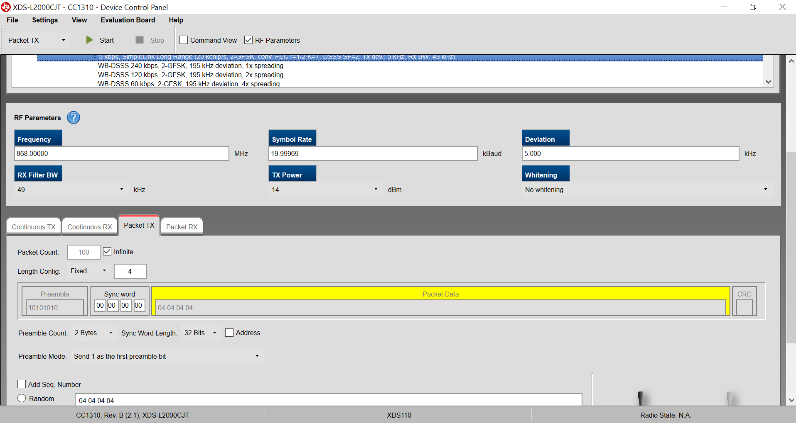Open the RF Parameters help icon
This screenshot has width=796, height=423.
point(74,118)
